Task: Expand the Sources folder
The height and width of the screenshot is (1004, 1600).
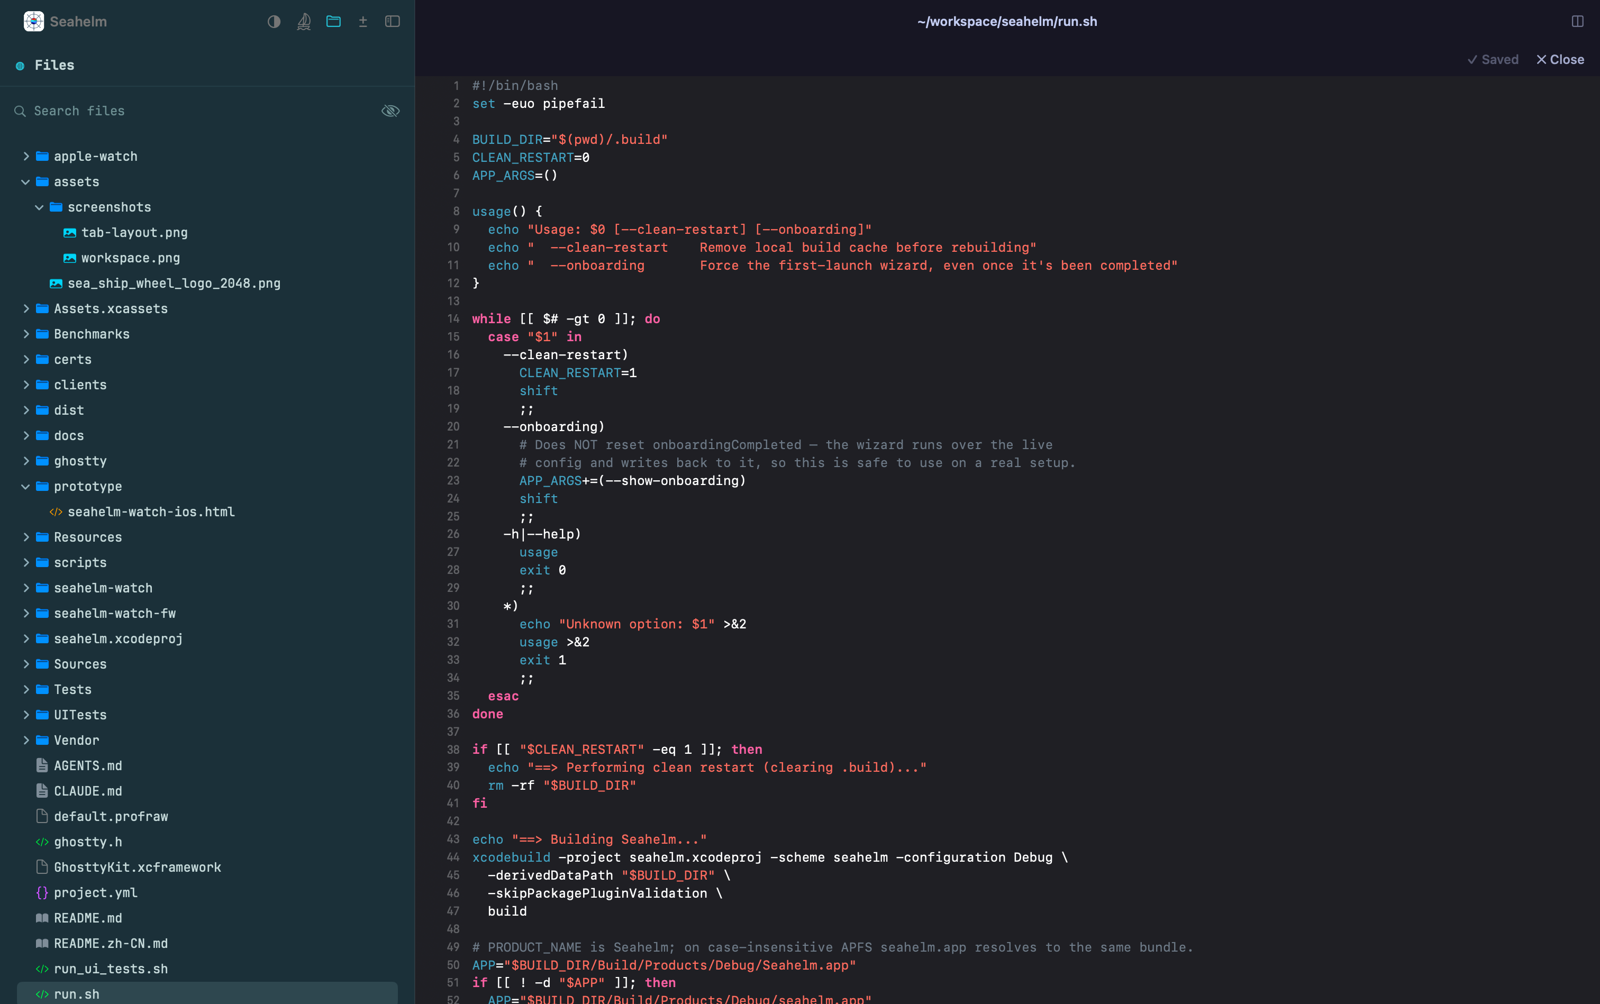Action: [x=26, y=664]
